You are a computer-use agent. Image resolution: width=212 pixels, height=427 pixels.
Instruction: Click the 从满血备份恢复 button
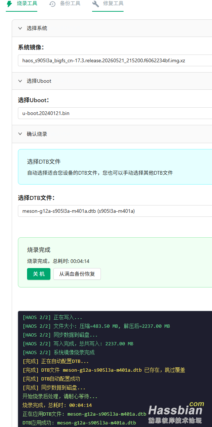coord(77,274)
